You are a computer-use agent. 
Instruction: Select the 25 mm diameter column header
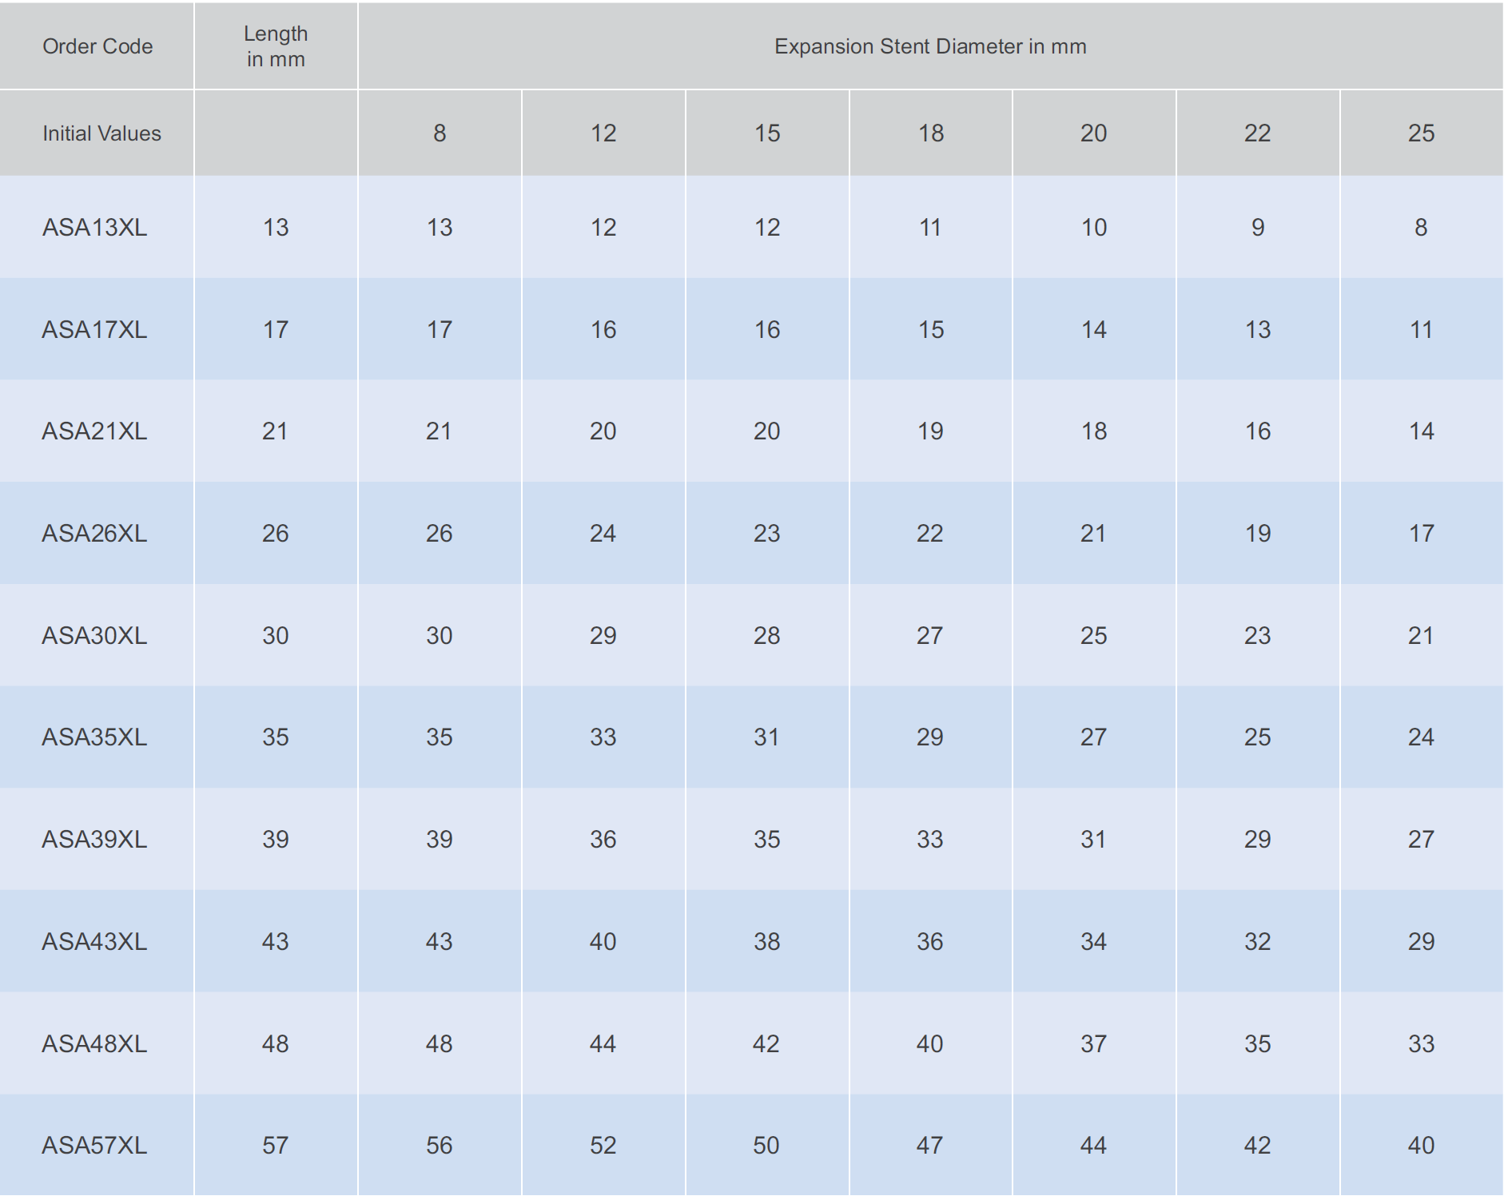(1421, 133)
